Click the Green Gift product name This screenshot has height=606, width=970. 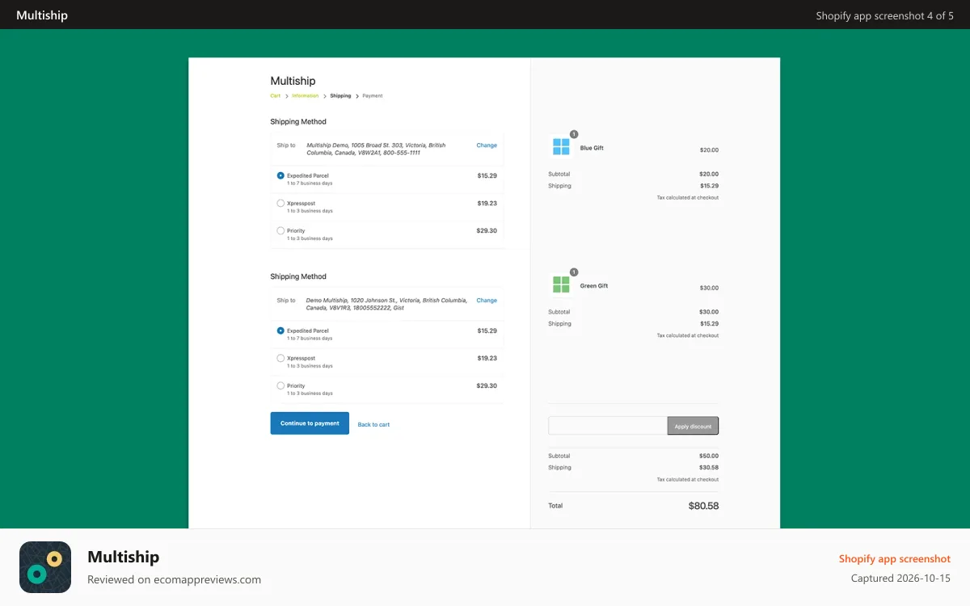pos(594,286)
